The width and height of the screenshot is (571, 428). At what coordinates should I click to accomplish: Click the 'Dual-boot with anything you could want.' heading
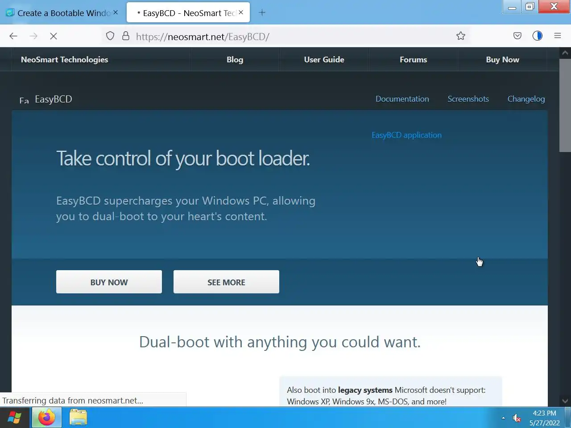click(280, 342)
